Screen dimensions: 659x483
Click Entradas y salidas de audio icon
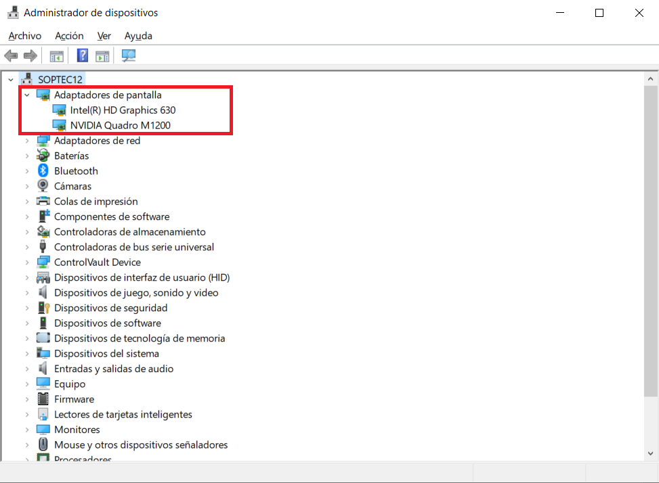point(43,369)
